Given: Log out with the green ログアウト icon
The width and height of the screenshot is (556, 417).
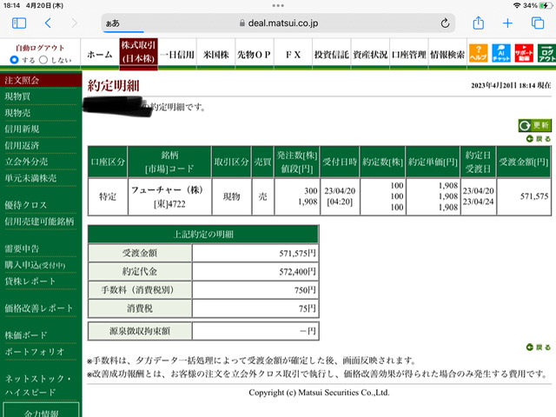Looking at the screenshot, I should 546,53.
